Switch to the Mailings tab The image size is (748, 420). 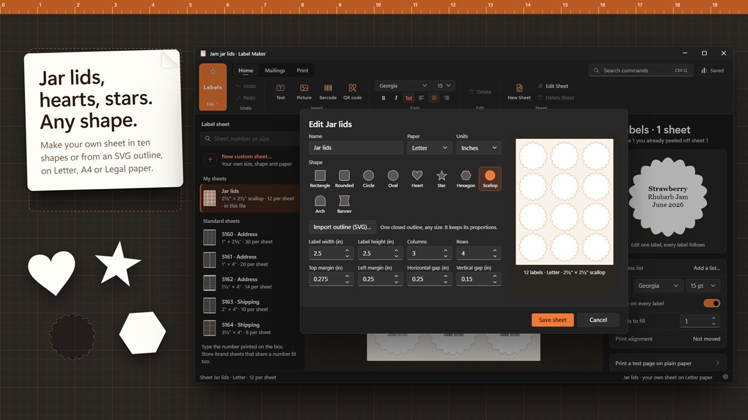click(275, 71)
